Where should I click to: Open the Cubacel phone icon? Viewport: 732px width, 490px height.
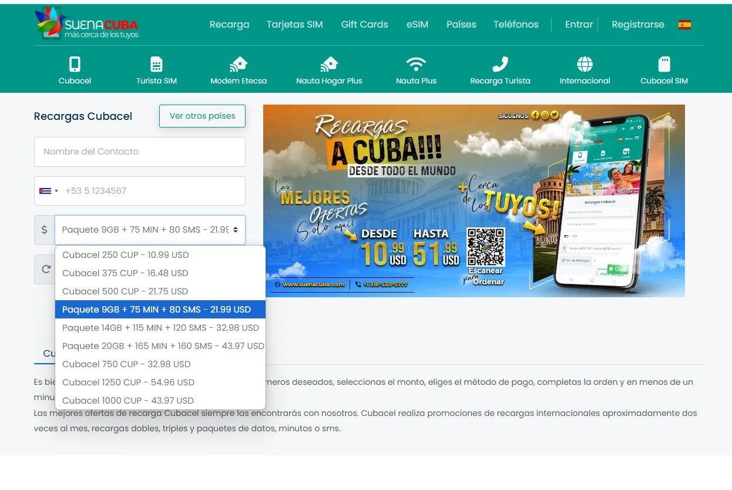(x=75, y=64)
